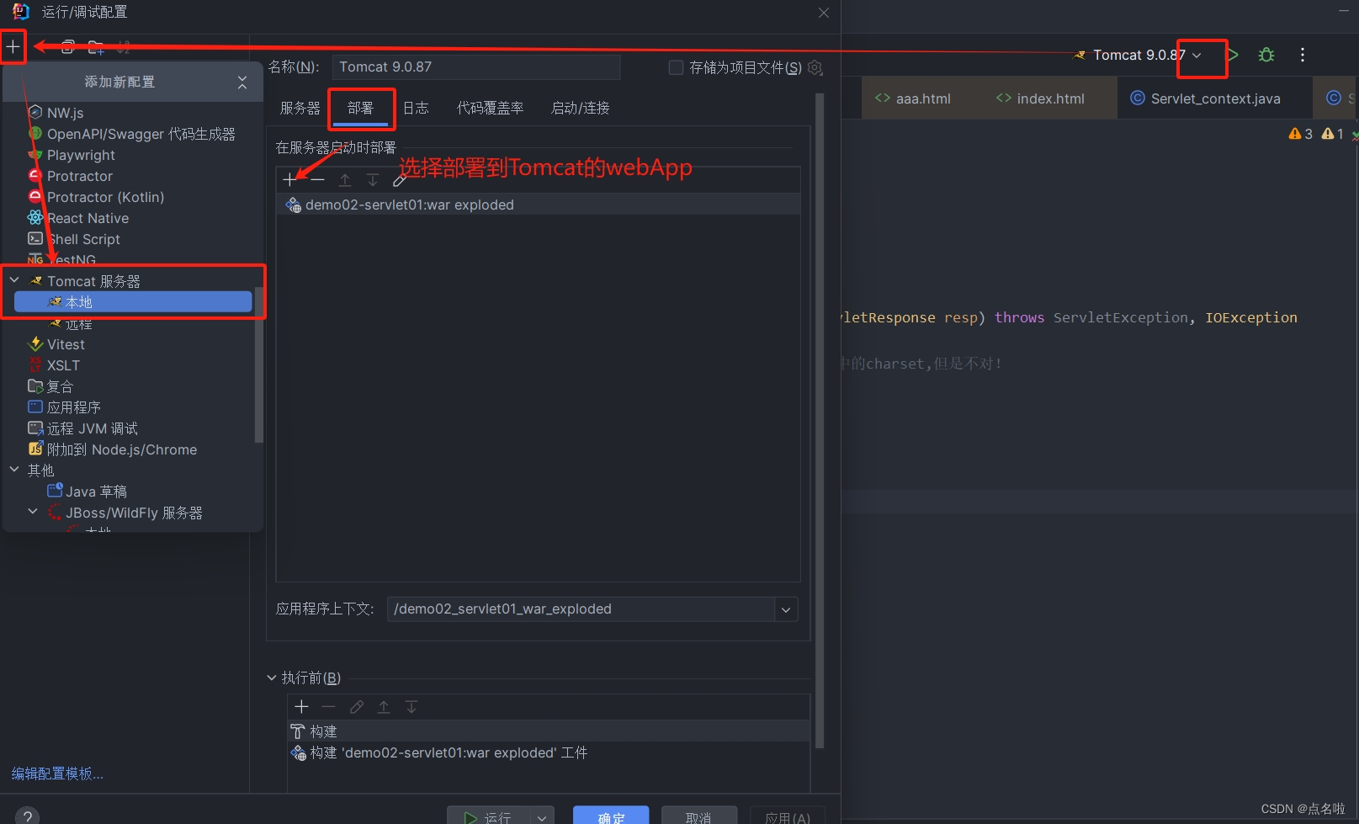This screenshot has height=824, width=1359.
Task: Click the gear icon next to 存储为项目文件
Action: [815, 67]
